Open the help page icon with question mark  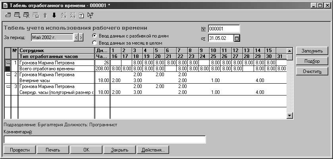point(81,15)
